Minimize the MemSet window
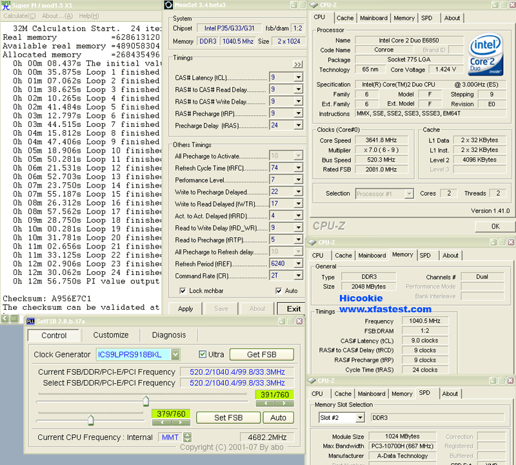Image resolution: width=516 pixels, height=465 pixels. click(x=294, y=5)
